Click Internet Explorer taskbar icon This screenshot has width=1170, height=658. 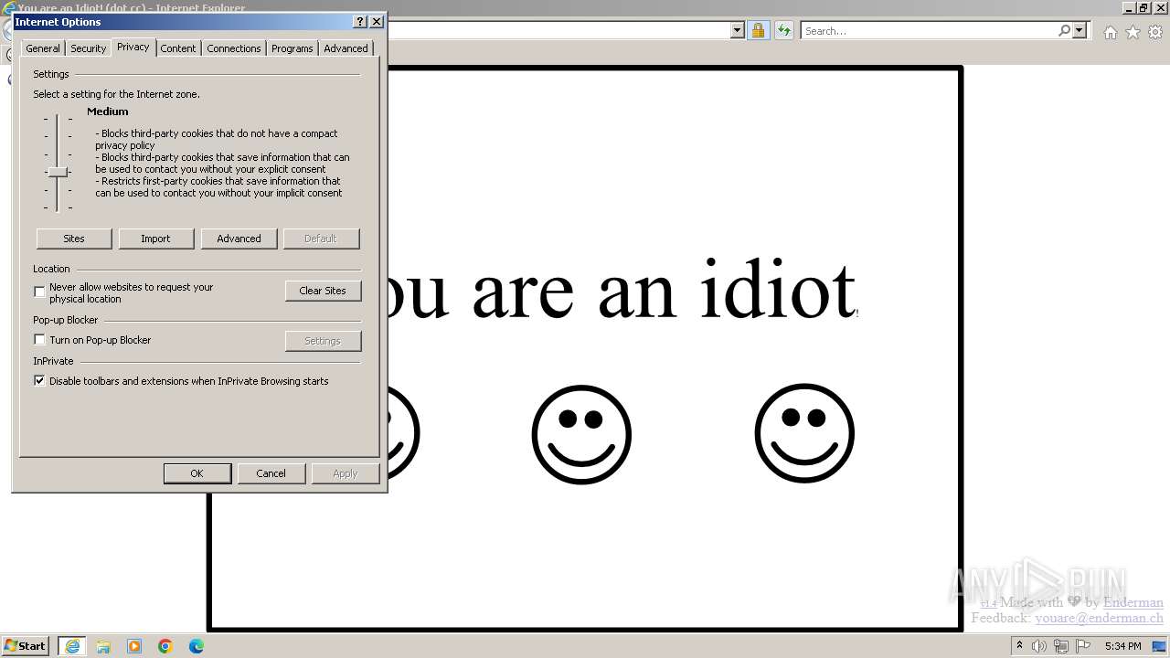click(72, 646)
